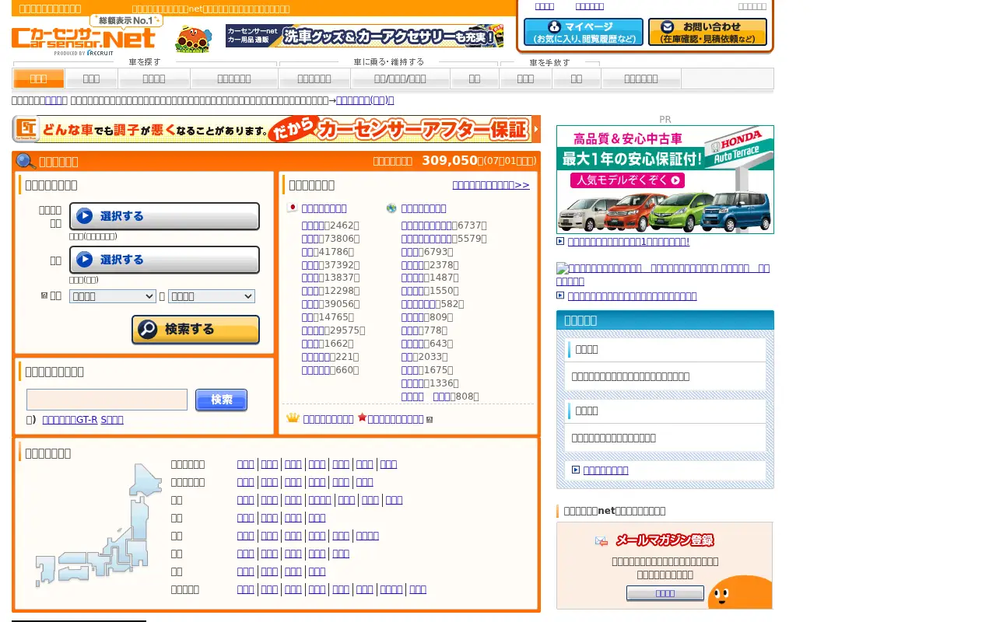This screenshot has height=622, width=996.
Task: Click the Japan map image in the region search
Action: click(99, 526)
